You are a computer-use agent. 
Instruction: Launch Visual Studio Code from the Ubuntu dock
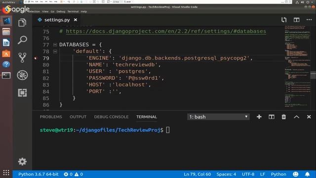click(x=6, y=21)
